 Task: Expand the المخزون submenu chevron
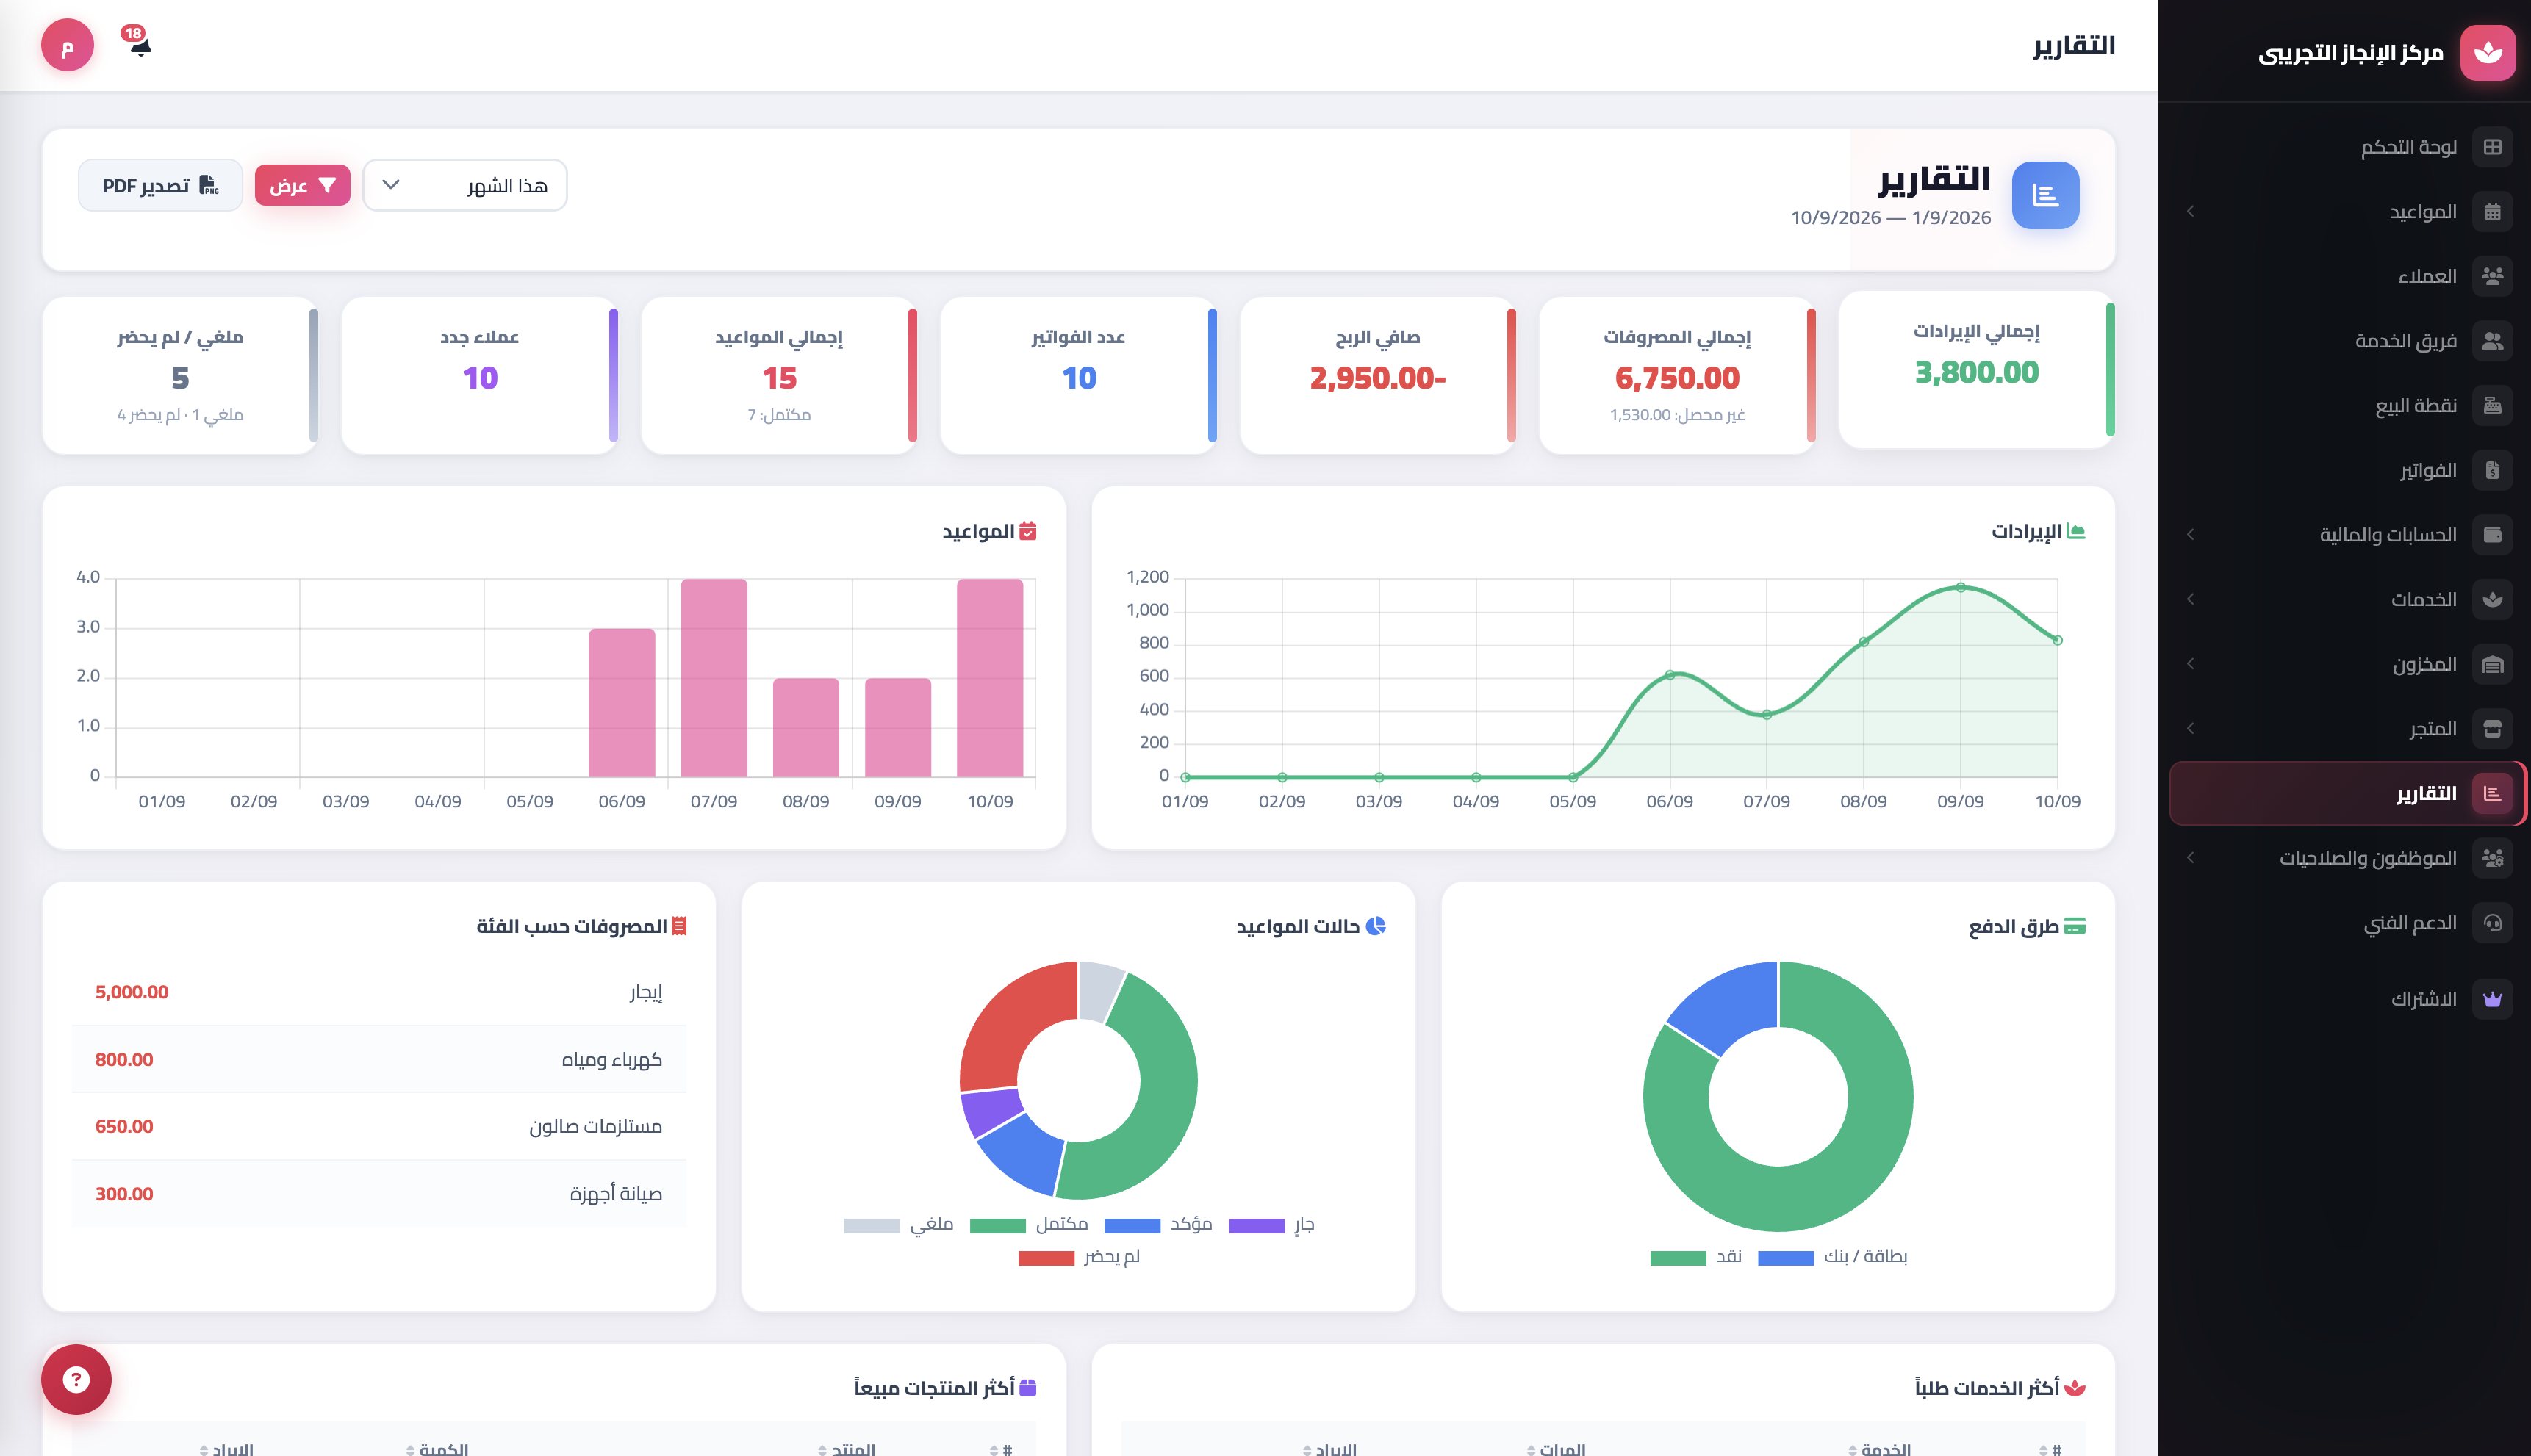point(2190,664)
